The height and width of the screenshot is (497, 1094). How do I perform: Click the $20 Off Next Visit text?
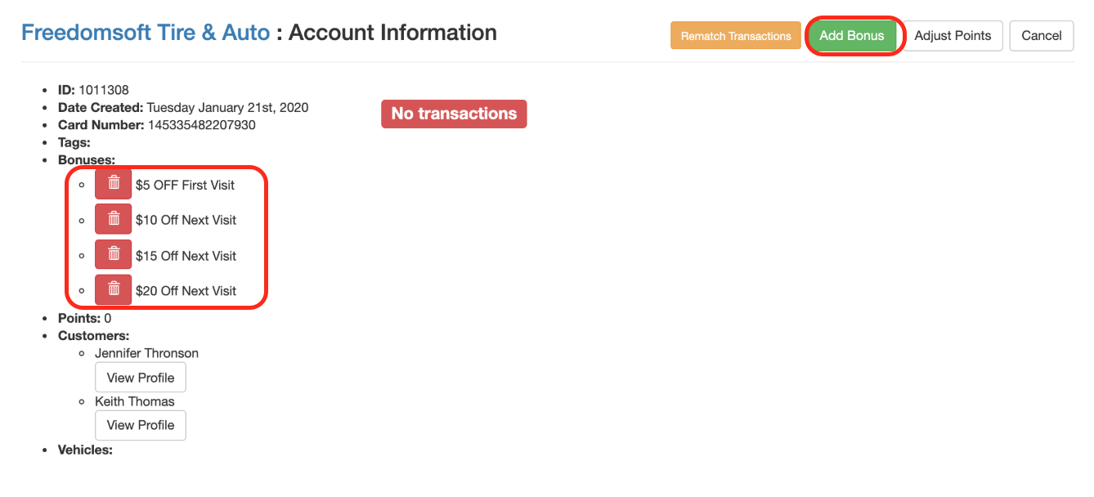[186, 291]
